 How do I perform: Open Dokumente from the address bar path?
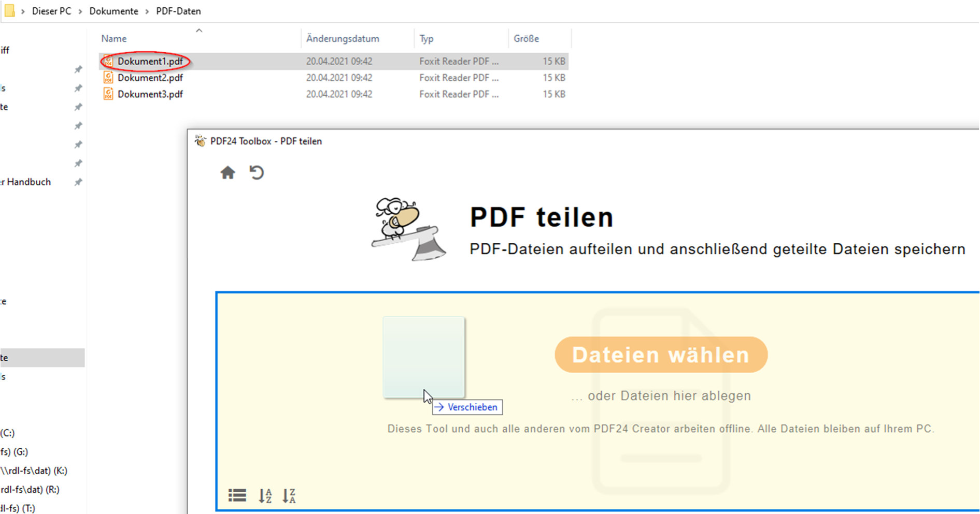pyautogui.click(x=113, y=11)
